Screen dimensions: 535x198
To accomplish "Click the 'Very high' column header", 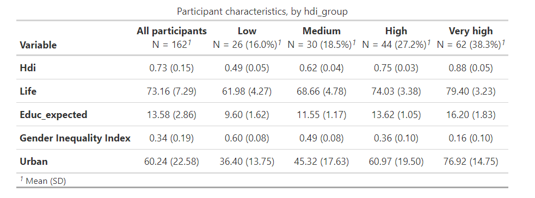I will click(471, 31).
